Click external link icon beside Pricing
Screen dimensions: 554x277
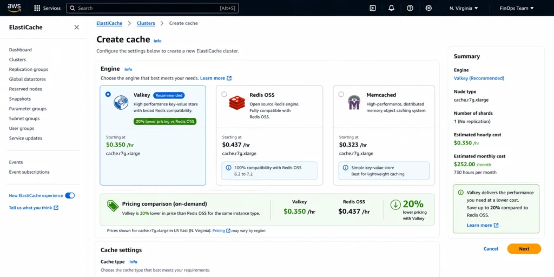(228, 230)
